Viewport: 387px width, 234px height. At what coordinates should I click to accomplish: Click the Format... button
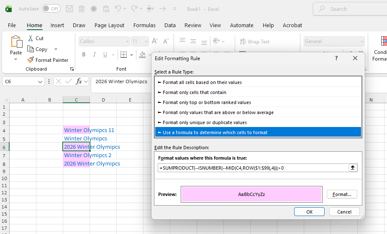342,194
